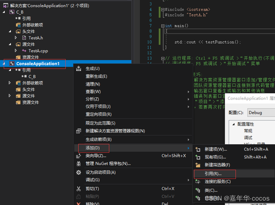Click the gear icon for 设为启动项目
This screenshot has height=205, width=275.
(79, 172)
